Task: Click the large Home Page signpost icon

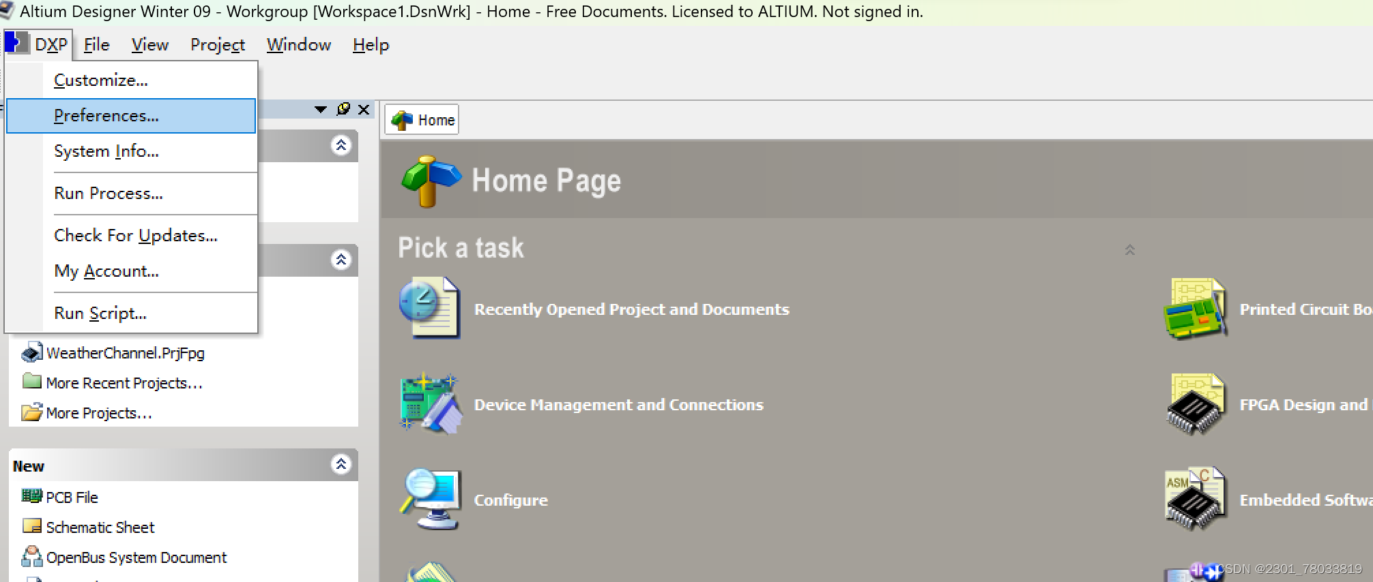Action: tap(431, 181)
